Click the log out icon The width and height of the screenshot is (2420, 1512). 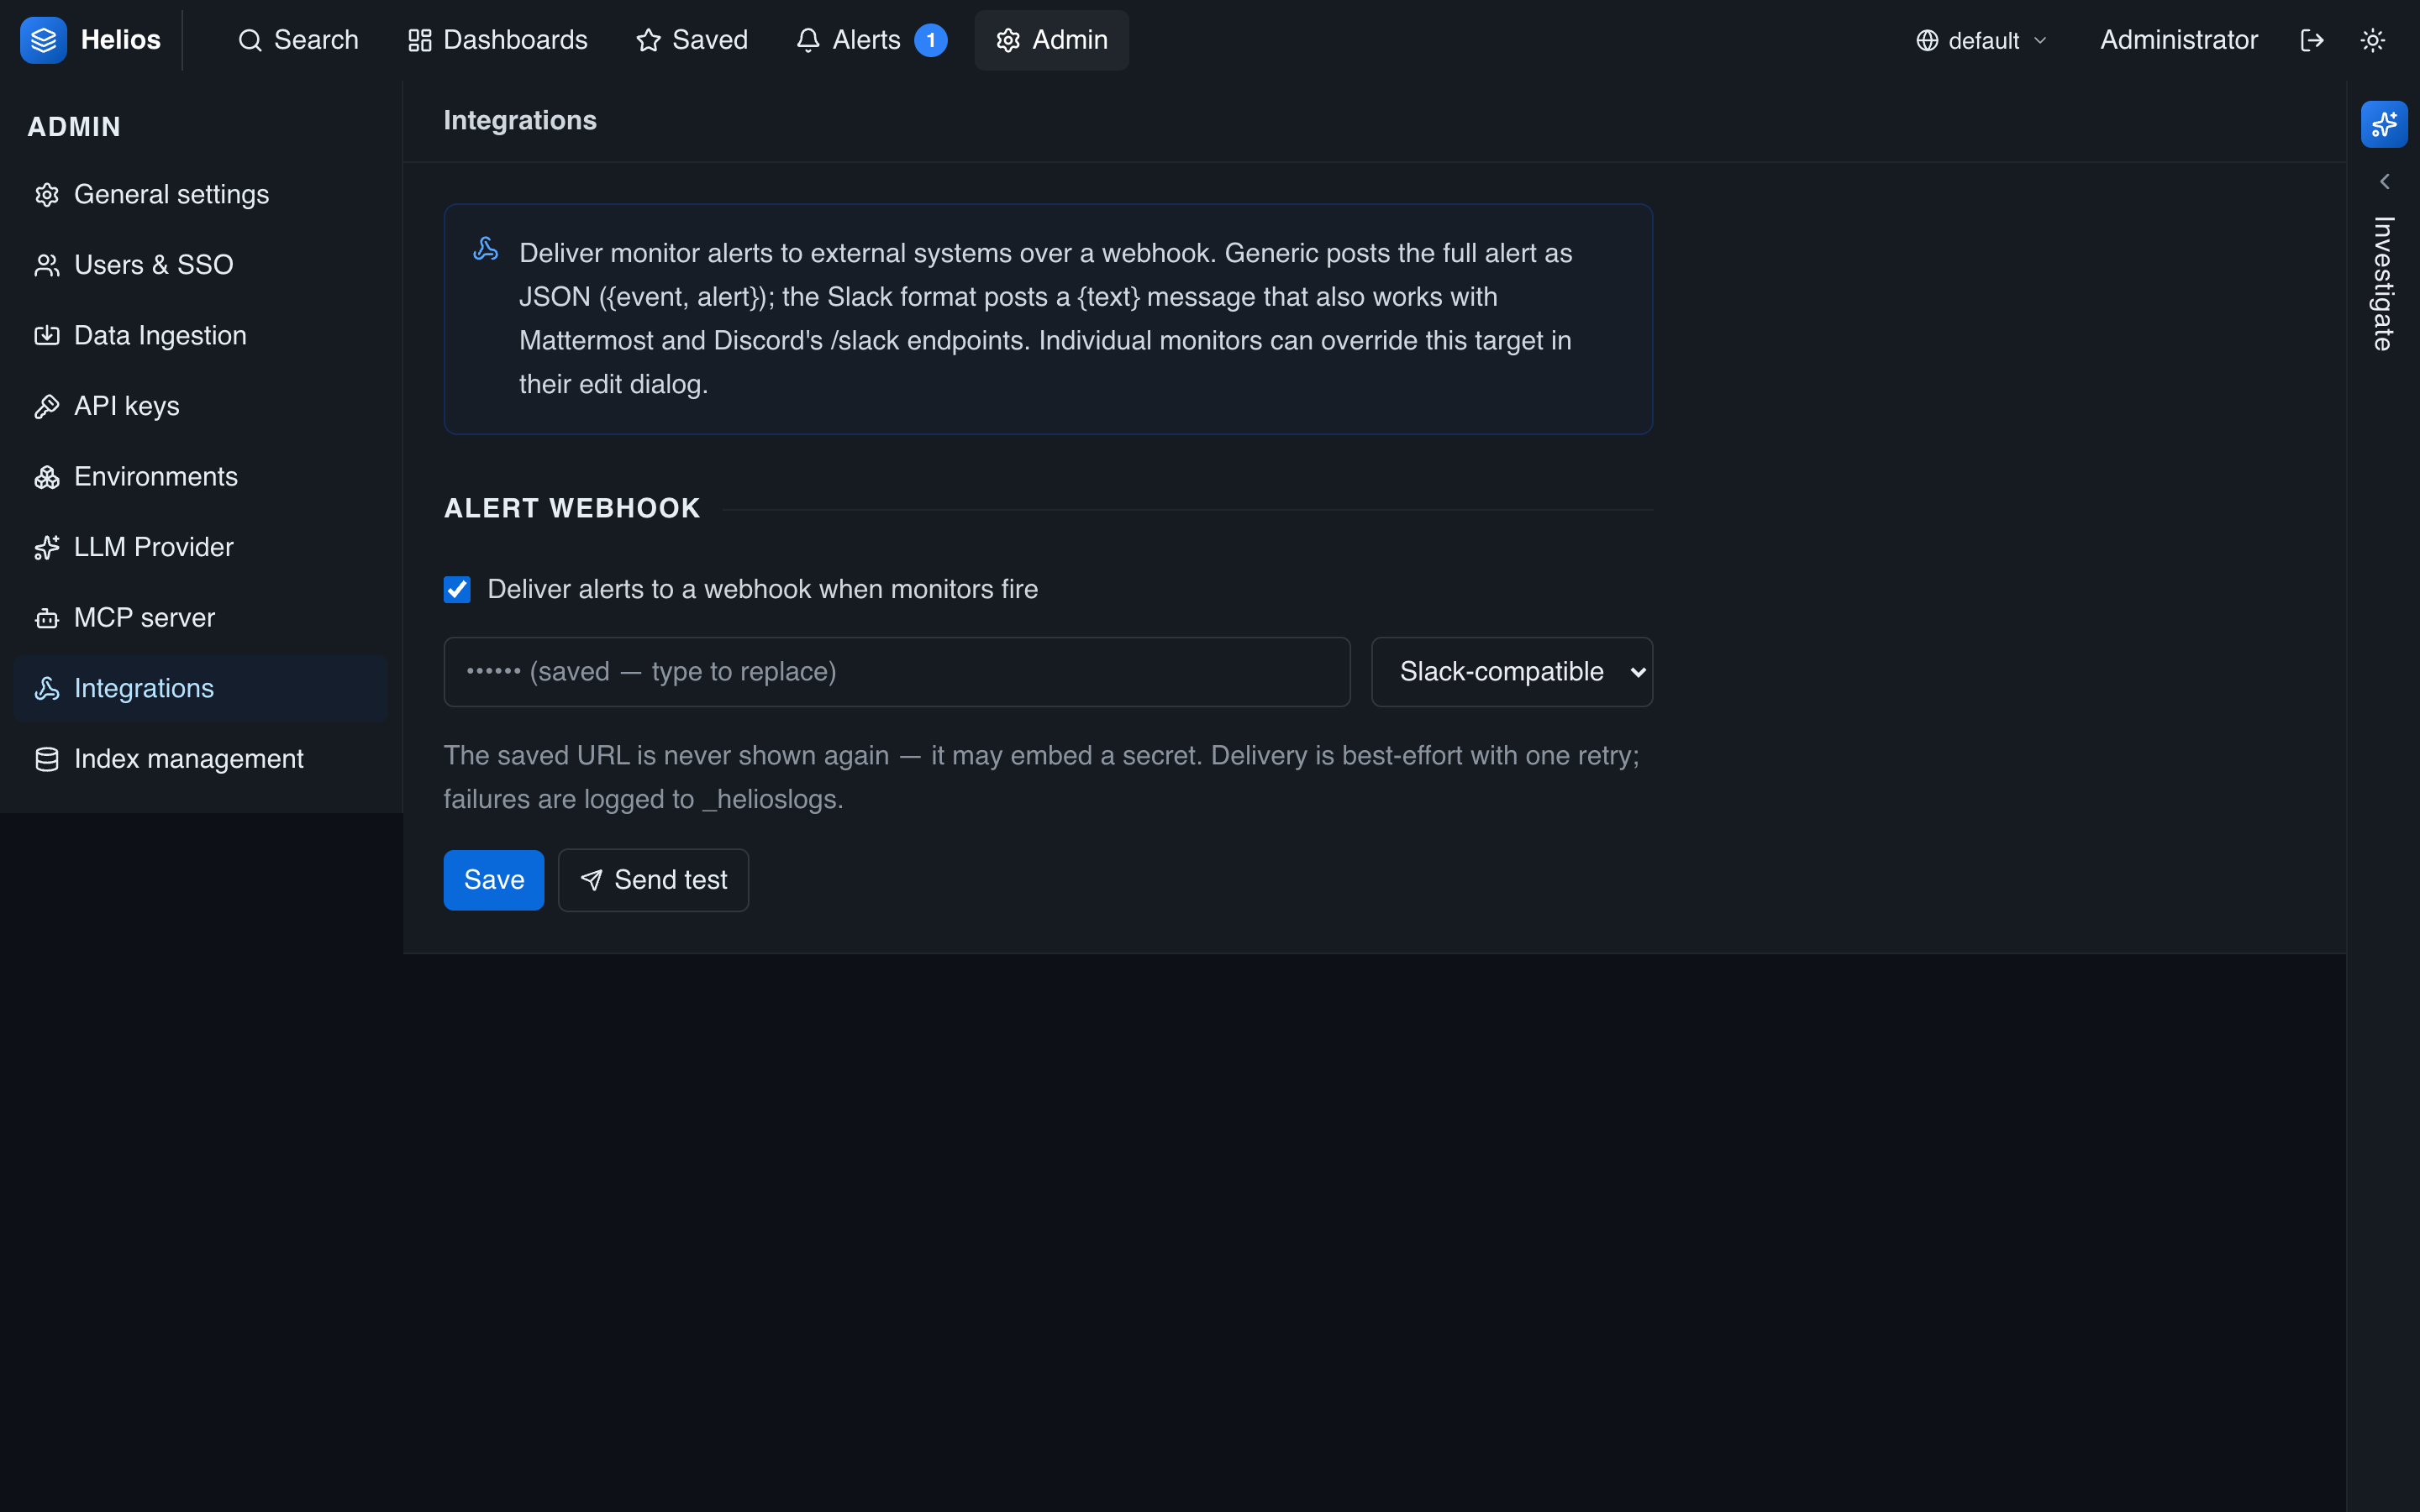pyautogui.click(x=2311, y=40)
